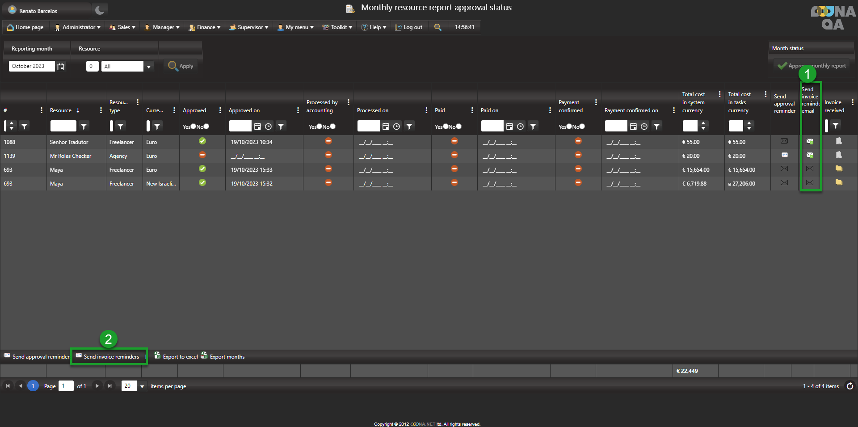Click the Send invoice reminders button
The width and height of the screenshot is (858, 427).
(x=108, y=356)
